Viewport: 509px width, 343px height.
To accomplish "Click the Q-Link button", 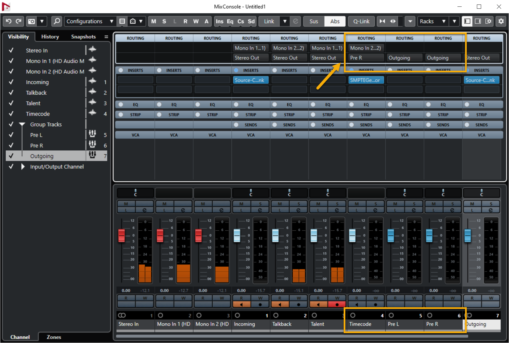I will coord(361,21).
